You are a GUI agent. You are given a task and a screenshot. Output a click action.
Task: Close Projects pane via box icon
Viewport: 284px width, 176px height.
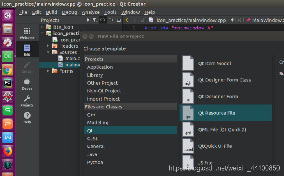coord(119,20)
